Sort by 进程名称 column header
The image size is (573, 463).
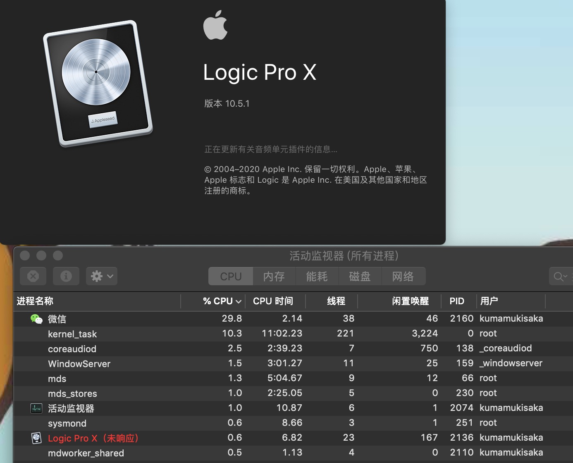[x=35, y=301]
